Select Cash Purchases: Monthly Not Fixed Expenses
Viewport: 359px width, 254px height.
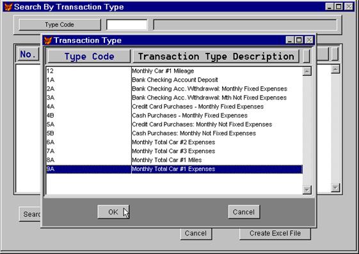pos(174,133)
